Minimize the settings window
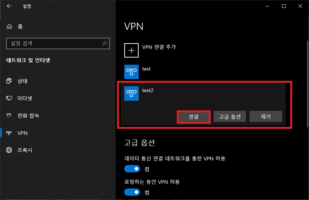309x200 pixels. [267, 6]
